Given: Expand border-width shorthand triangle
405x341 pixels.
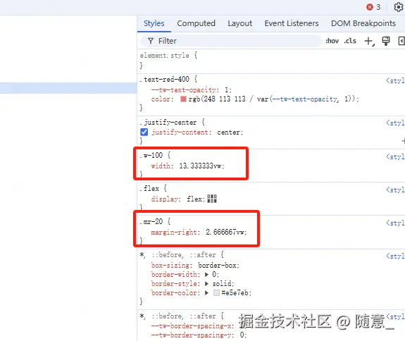Looking at the screenshot, I should pos(206,274).
